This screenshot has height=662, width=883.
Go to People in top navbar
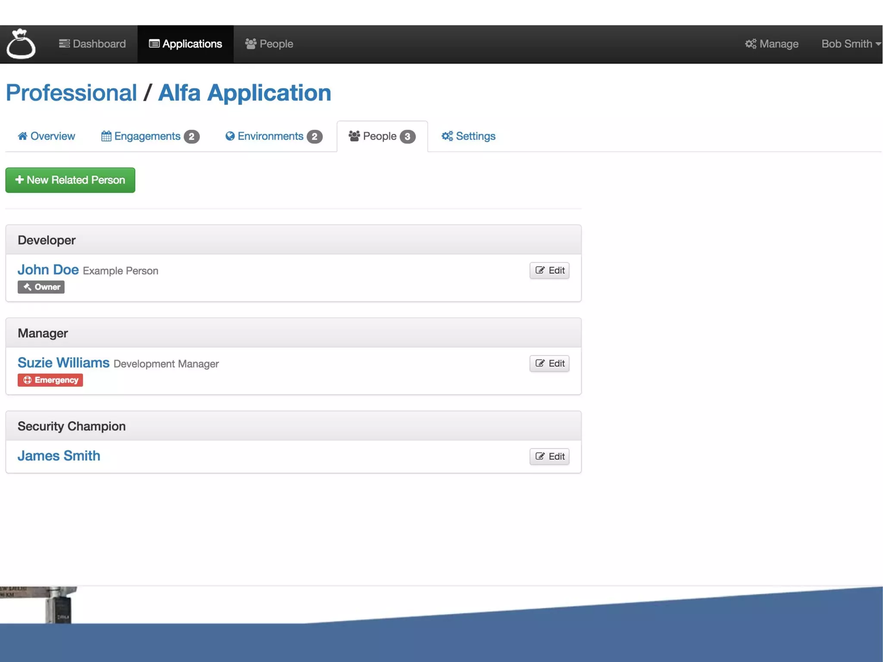point(269,44)
